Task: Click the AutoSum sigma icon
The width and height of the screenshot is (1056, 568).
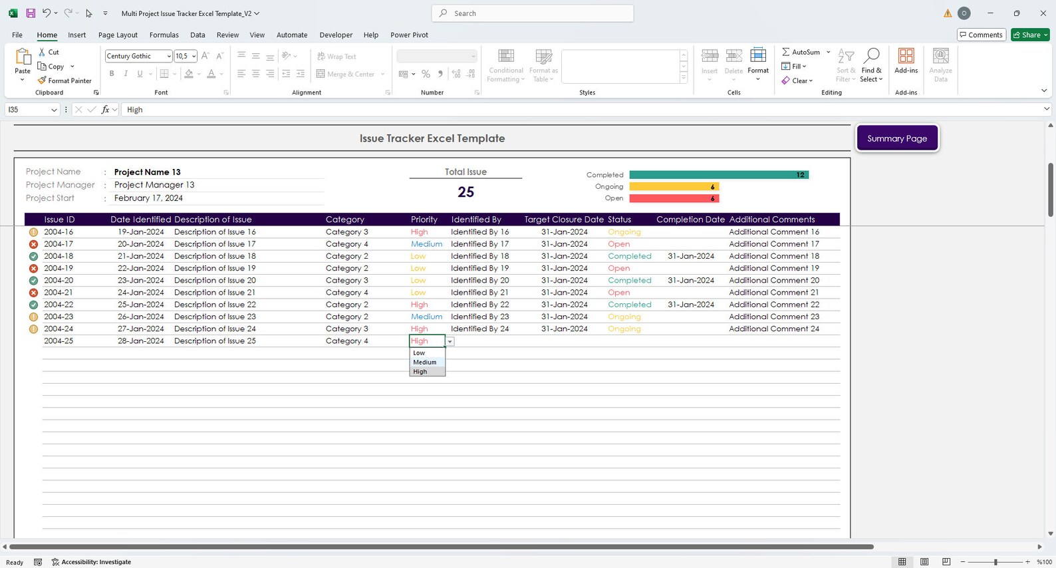Action: pos(786,52)
